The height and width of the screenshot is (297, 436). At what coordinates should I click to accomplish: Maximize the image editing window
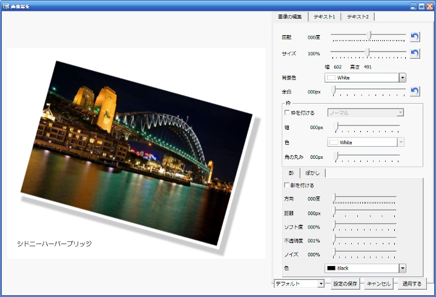(421, 6)
